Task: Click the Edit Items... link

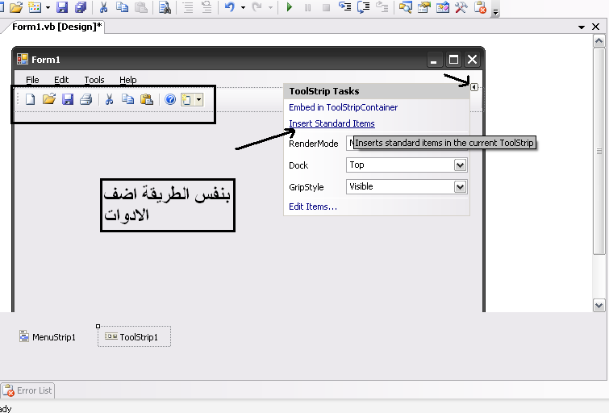Action: coord(313,206)
